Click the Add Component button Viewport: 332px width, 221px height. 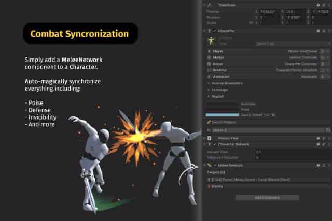pyautogui.click(x=267, y=197)
